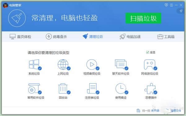Switch to the 首页体检 tab
This screenshot has height=116, width=186.
tap(20, 37)
